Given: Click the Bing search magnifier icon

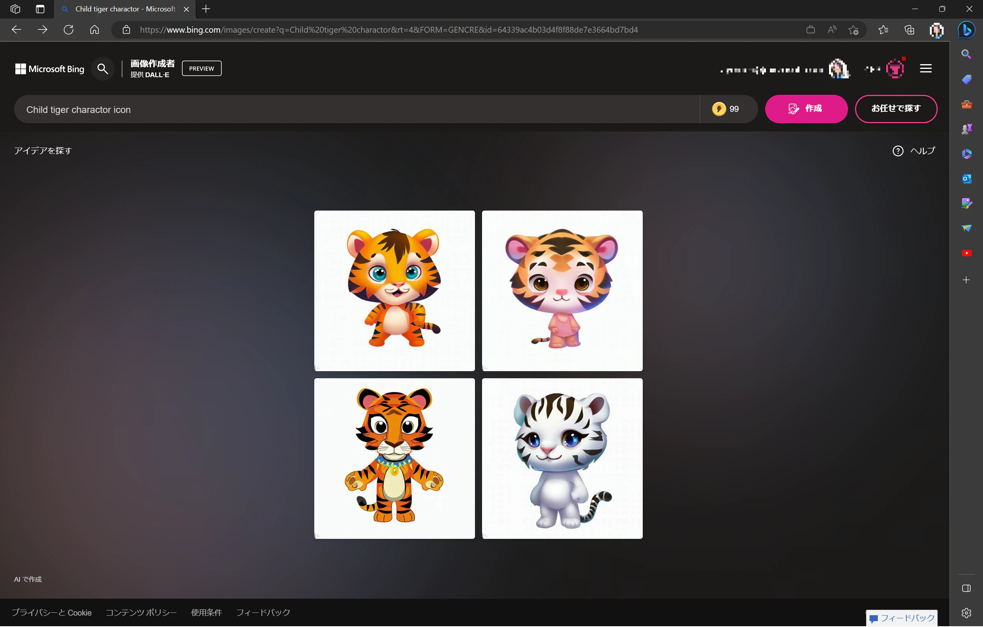Looking at the screenshot, I should pyautogui.click(x=103, y=69).
